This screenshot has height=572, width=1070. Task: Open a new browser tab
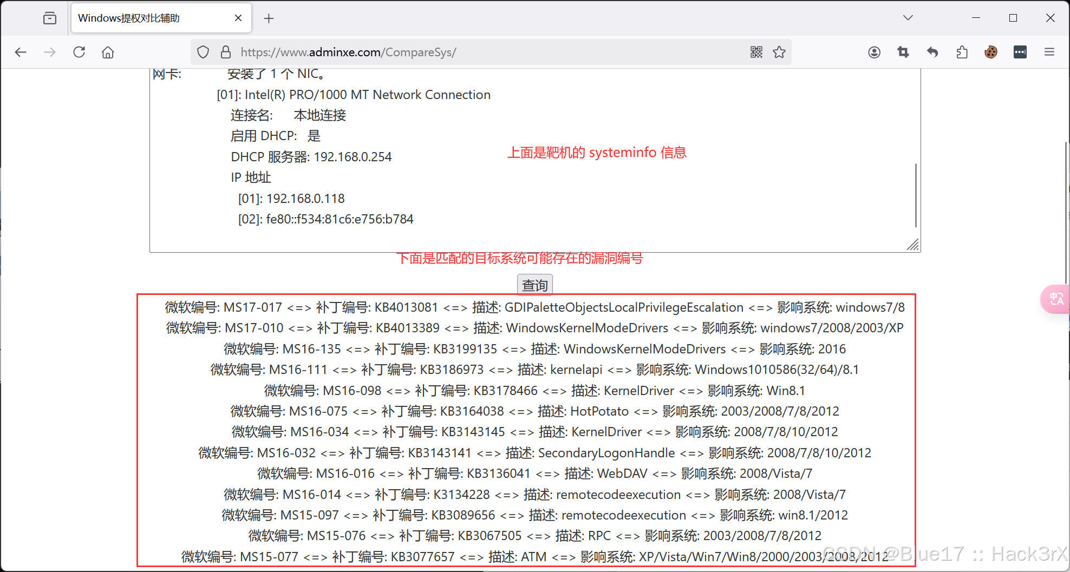269,18
